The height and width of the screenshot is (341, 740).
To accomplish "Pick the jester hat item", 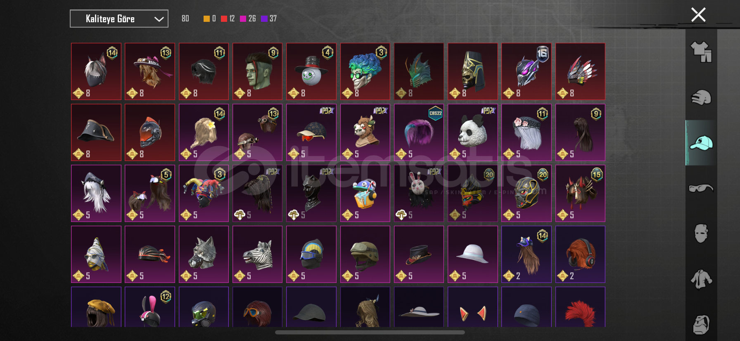I will pos(204,193).
